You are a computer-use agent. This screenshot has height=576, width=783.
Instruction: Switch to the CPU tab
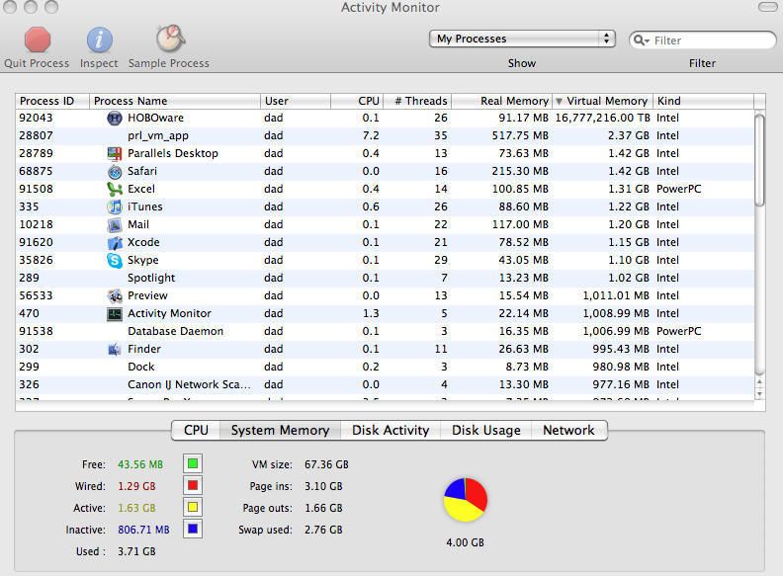click(196, 430)
